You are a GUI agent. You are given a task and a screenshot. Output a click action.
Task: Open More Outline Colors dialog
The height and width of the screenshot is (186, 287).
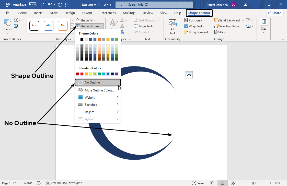point(99,90)
